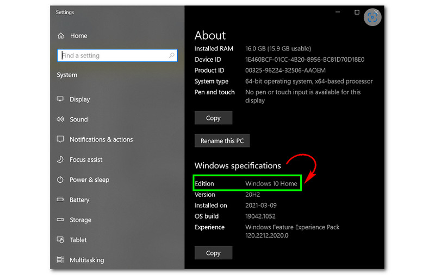Click the Storage drive icon

pyautogui.click(x=60, y=220)
